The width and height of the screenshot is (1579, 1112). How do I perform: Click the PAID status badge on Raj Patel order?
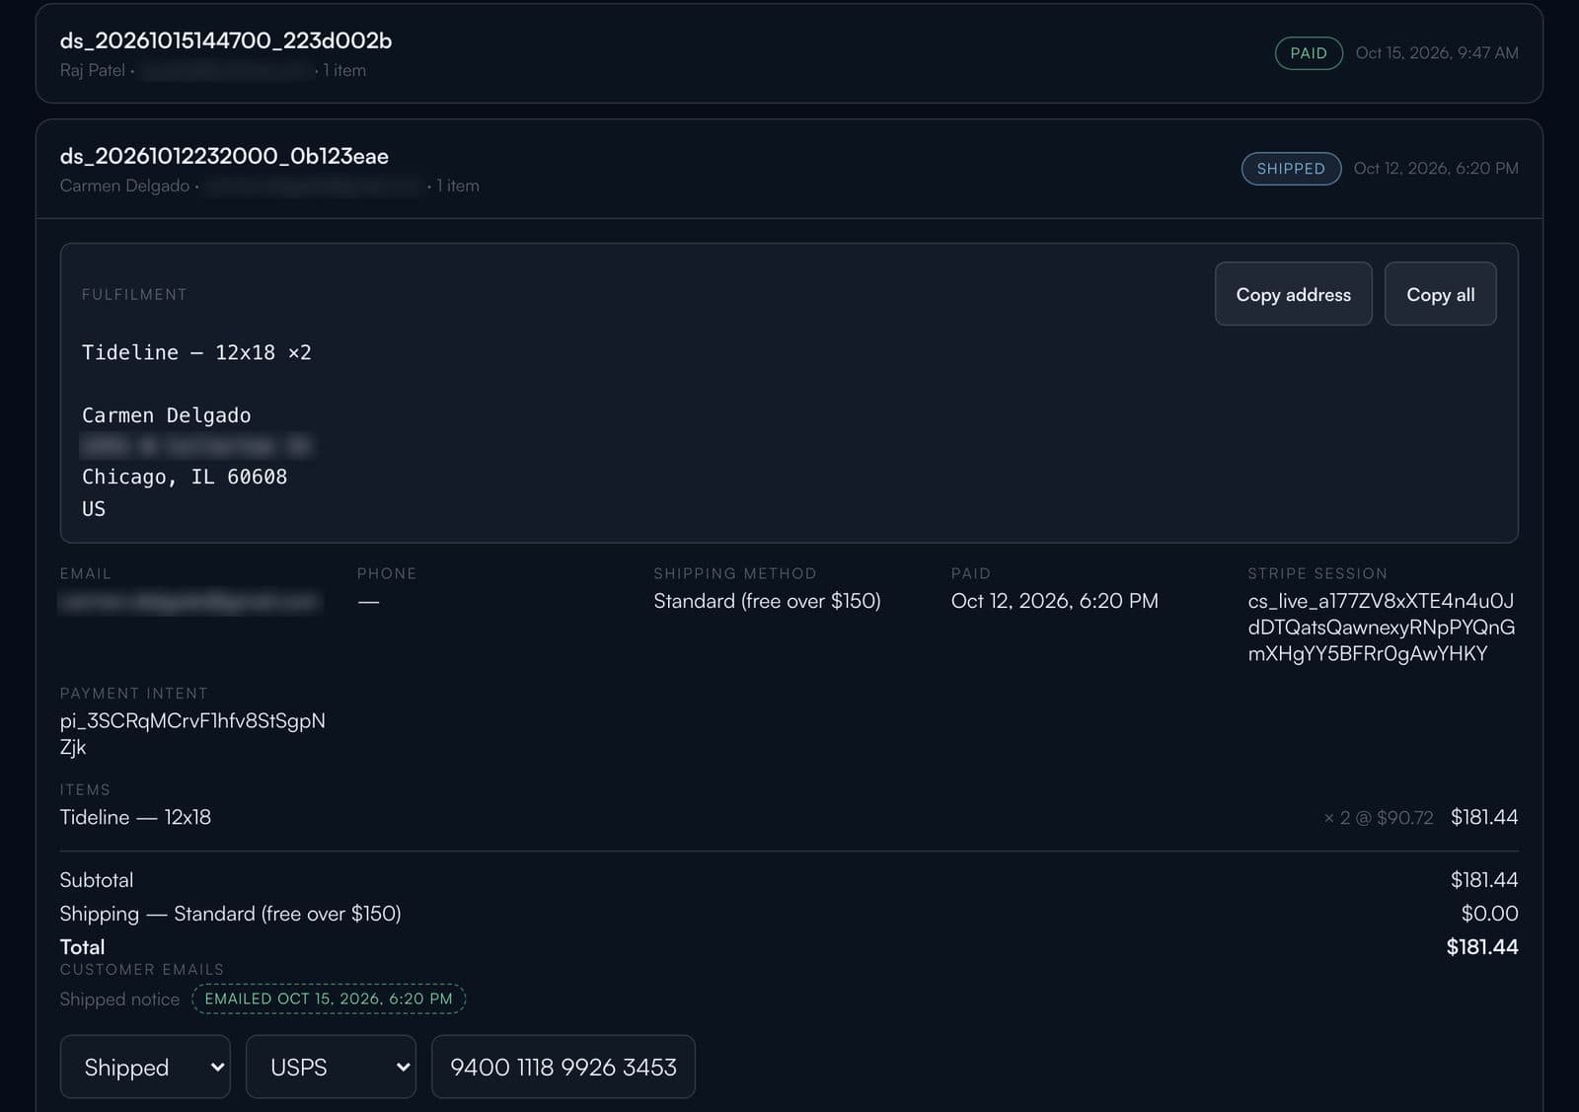click(x=1309, y=53)
